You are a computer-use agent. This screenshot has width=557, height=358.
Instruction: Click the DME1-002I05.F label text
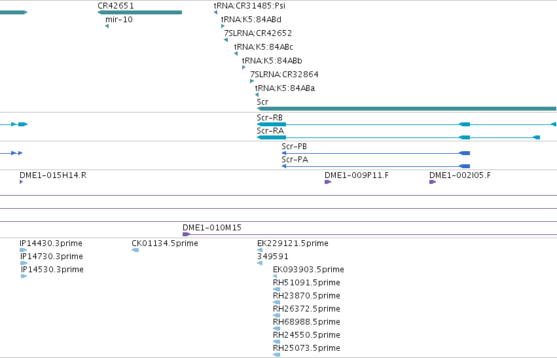460,175
